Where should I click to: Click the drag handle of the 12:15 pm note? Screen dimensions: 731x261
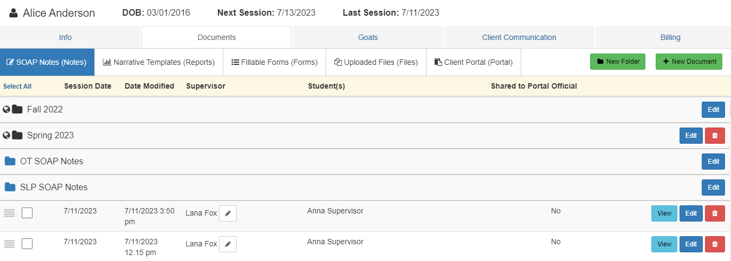[9, 244]
